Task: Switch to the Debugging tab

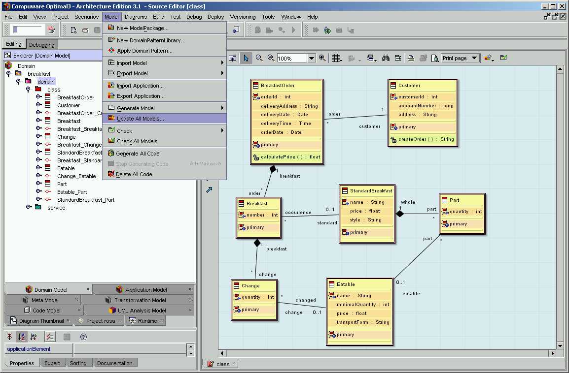Action: 42,45
